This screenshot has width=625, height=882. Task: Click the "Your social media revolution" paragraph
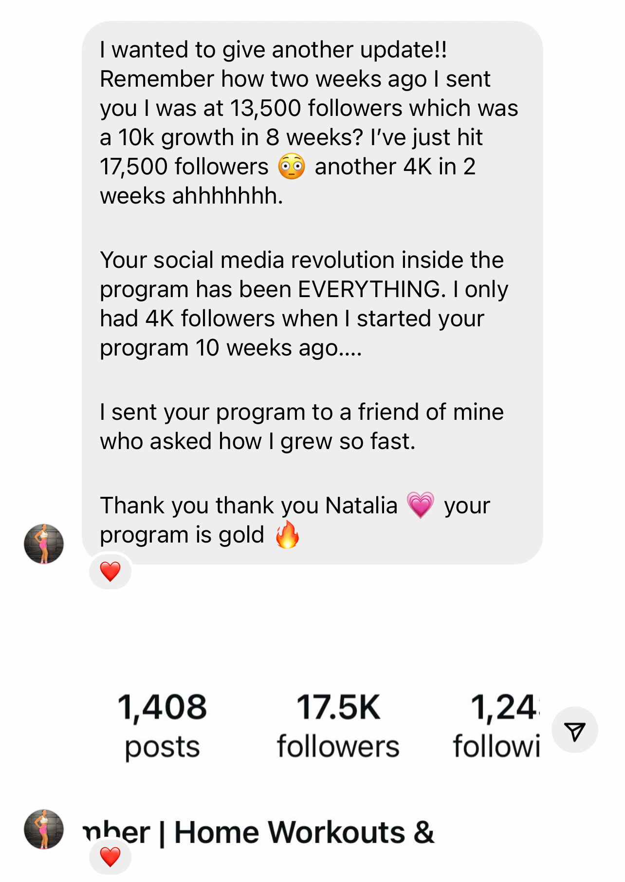click(302, 260)
